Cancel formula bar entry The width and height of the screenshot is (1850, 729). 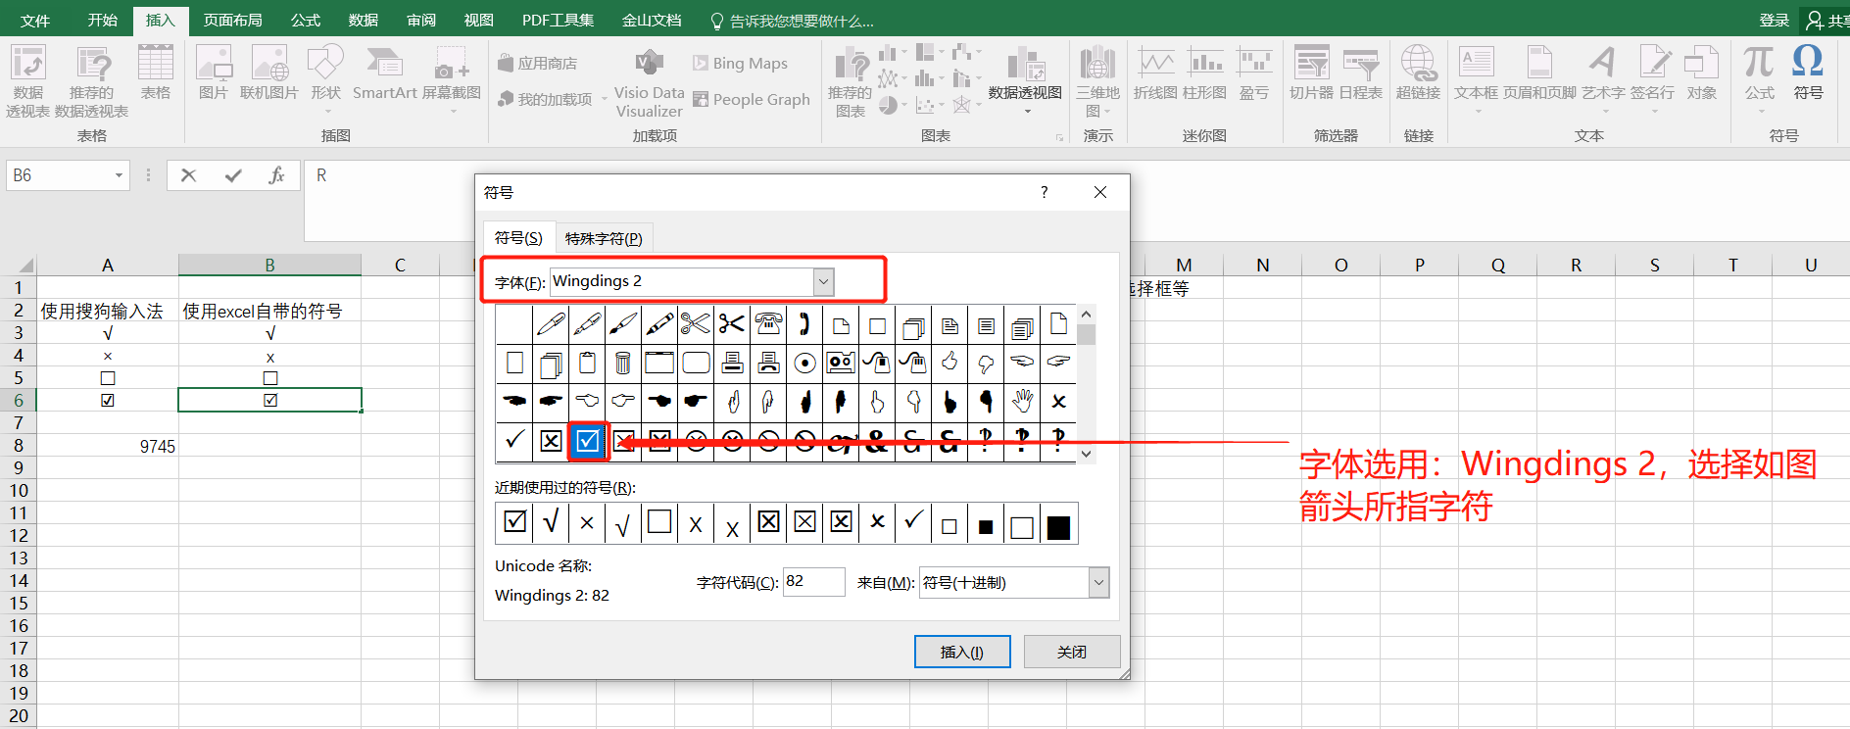[x=189, y=175]
